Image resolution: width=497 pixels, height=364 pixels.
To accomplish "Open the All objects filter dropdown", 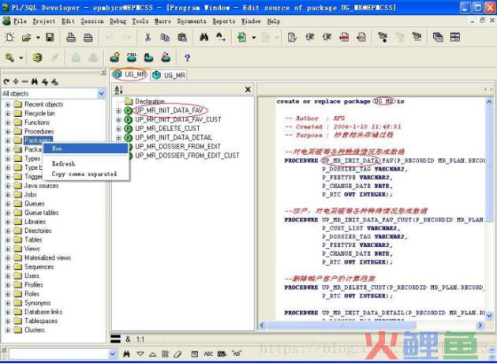I will 102,94.
